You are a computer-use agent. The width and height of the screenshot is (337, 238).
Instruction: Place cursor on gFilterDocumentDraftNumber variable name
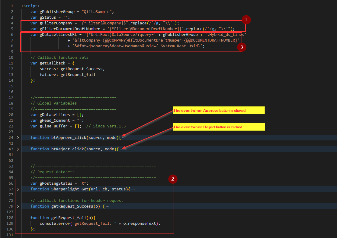tap(70, 29)
